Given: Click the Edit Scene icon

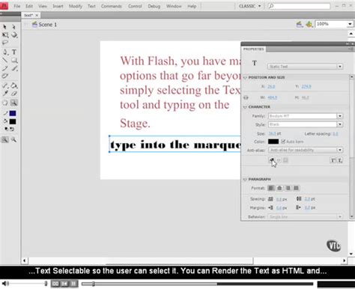Looking at the screenshot, I should [x=299, y=24].
